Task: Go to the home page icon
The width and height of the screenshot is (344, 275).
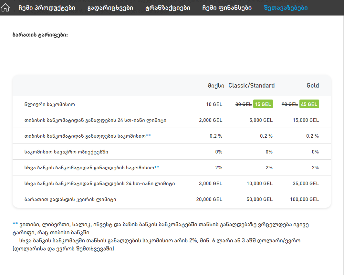Action: coord(5,8)
